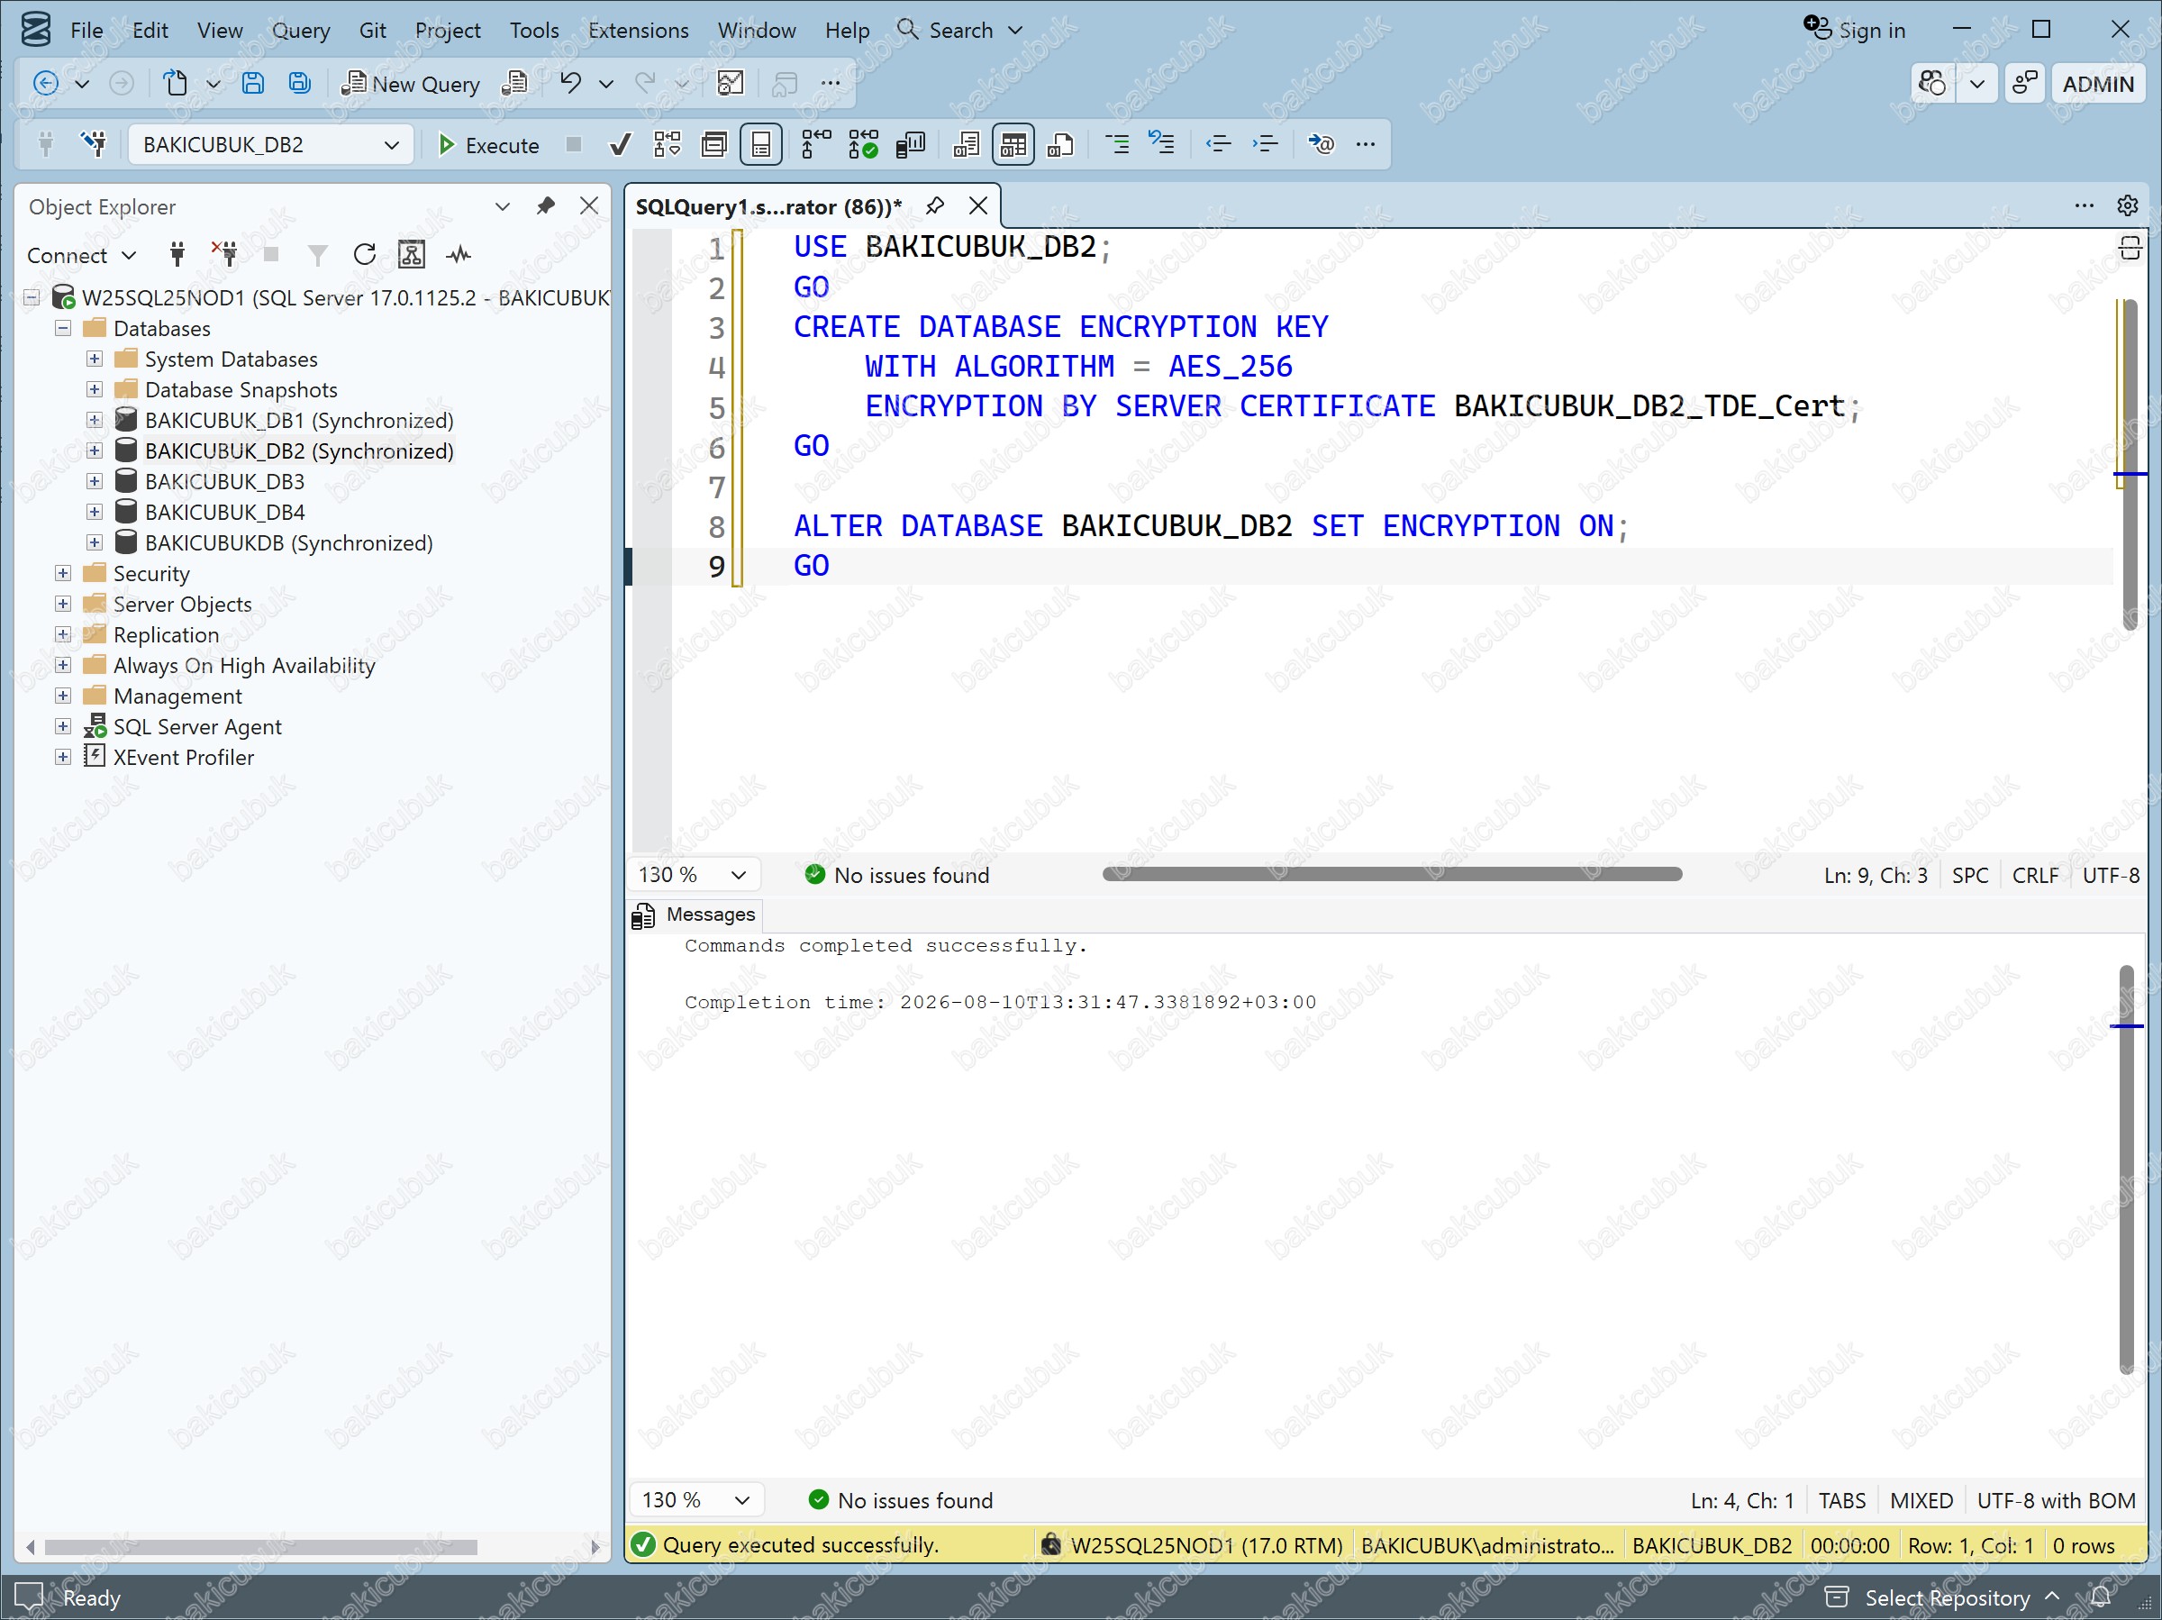
Task: Click Refresh icon in Object Explorer
Action: tap(365, 255)
